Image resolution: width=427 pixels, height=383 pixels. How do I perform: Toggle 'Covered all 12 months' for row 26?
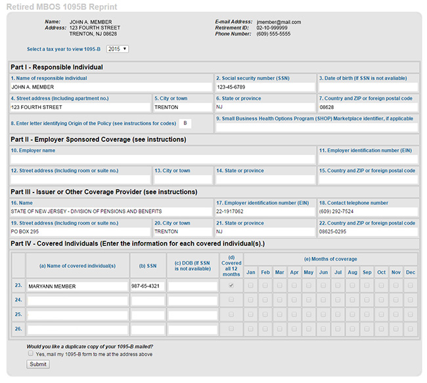click(231, 328)
